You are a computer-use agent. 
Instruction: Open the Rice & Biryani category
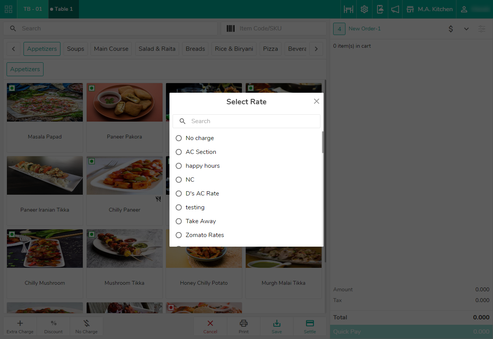(x=234, y=49)
